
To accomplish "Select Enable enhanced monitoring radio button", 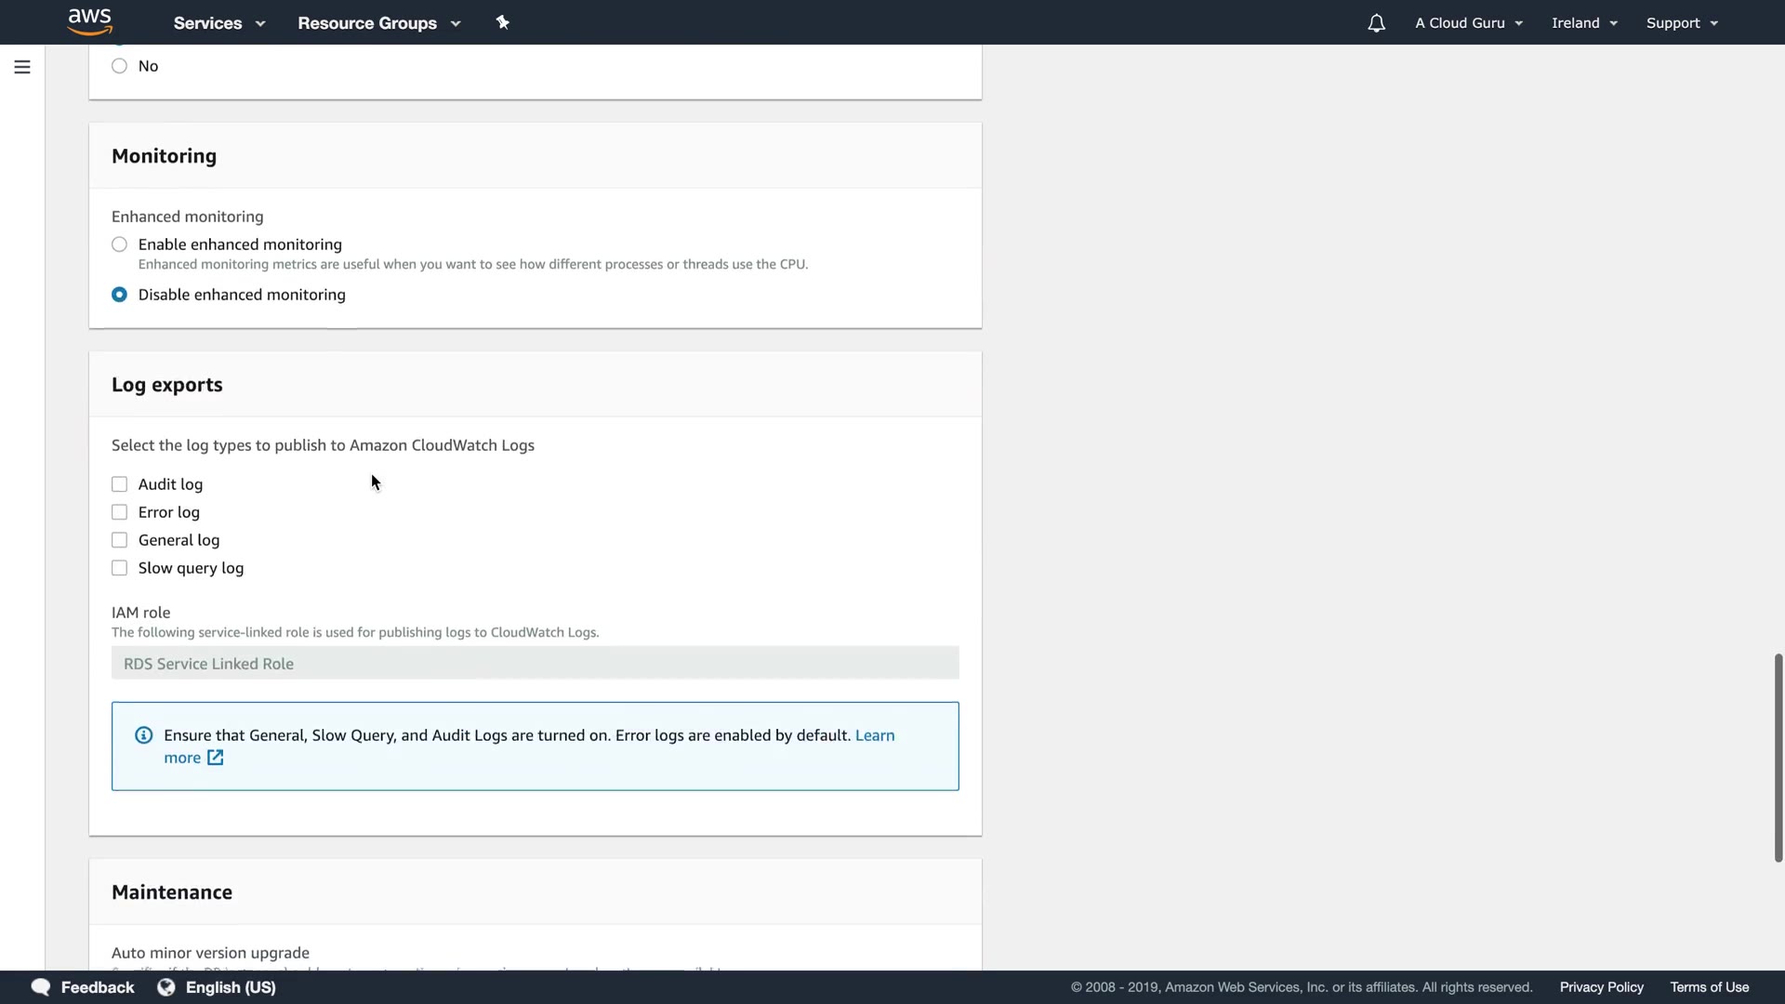I will tap(120, 244).
